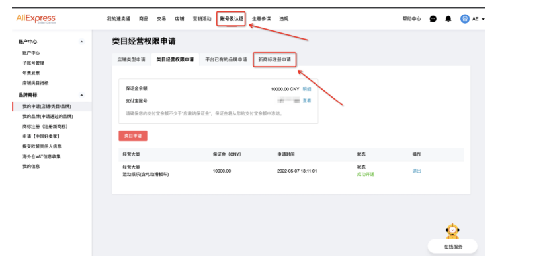Click the yellow robot assistant mascot
549x265 pixels.
click(452, 231)
